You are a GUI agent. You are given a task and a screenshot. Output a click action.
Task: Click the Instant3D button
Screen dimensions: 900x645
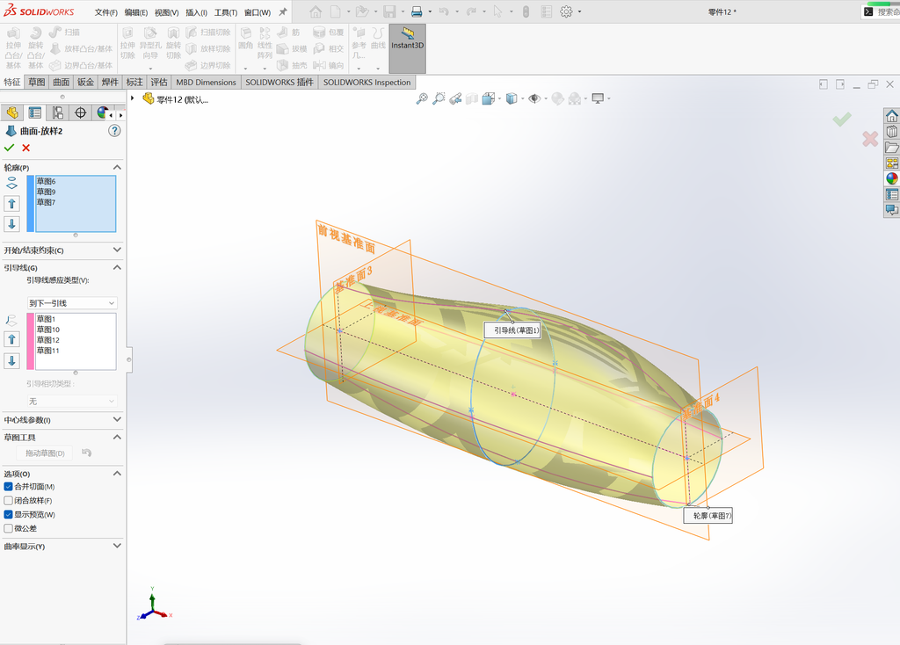408,48
